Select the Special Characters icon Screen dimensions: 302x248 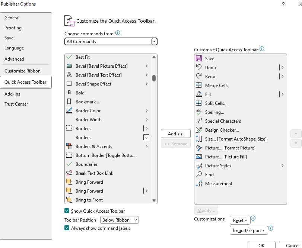pyautogui.click(x=199, y=121)
